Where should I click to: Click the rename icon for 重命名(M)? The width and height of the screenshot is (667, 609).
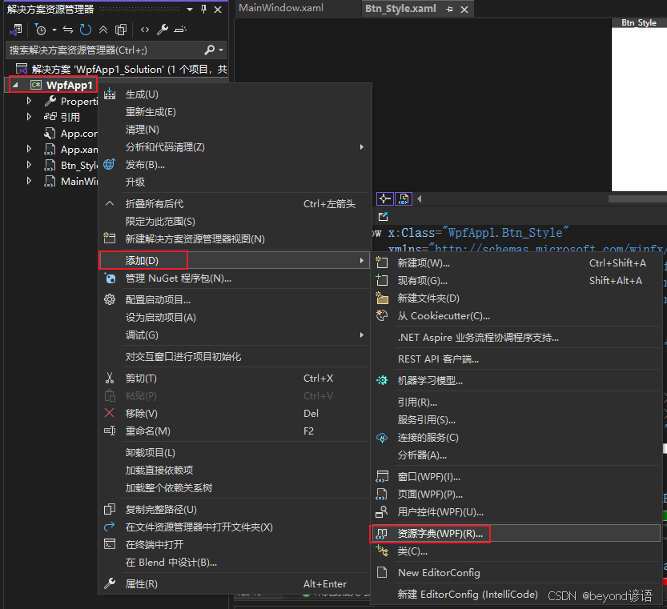pyautogui.click(x=110, y=431)
